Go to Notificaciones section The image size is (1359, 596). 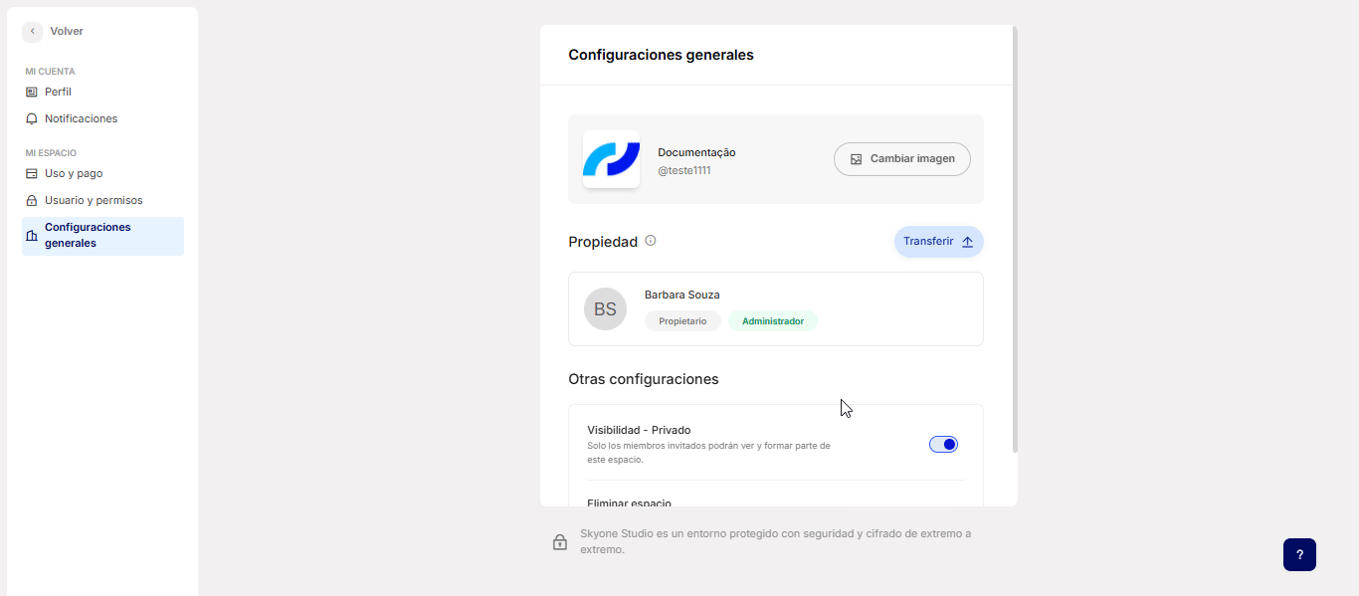click(81, 118)
